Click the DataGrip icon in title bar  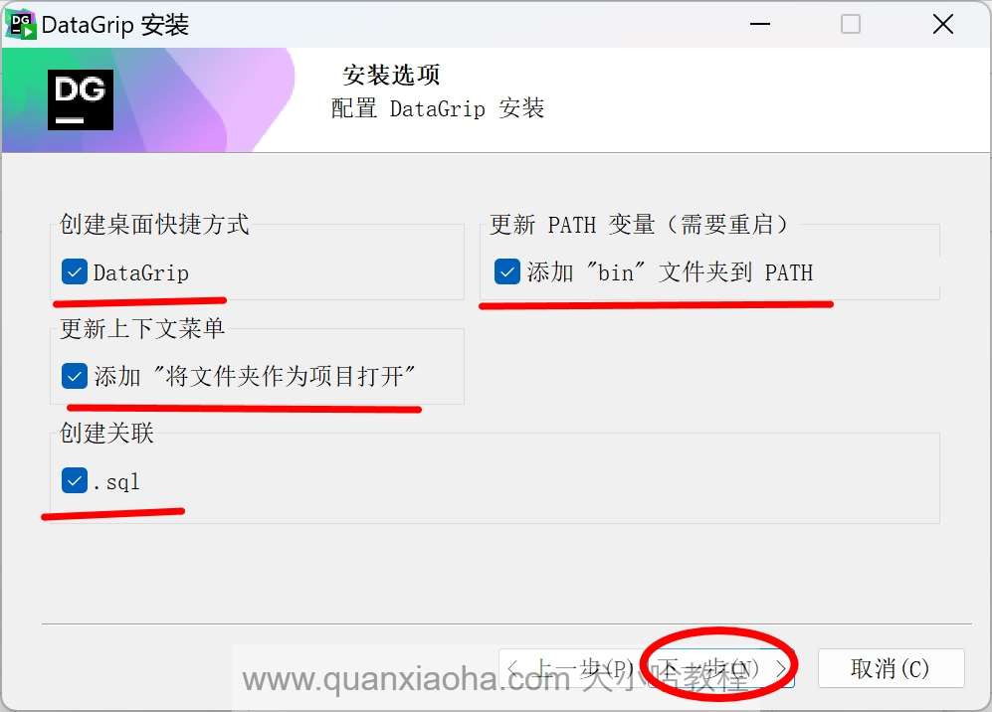20,24
